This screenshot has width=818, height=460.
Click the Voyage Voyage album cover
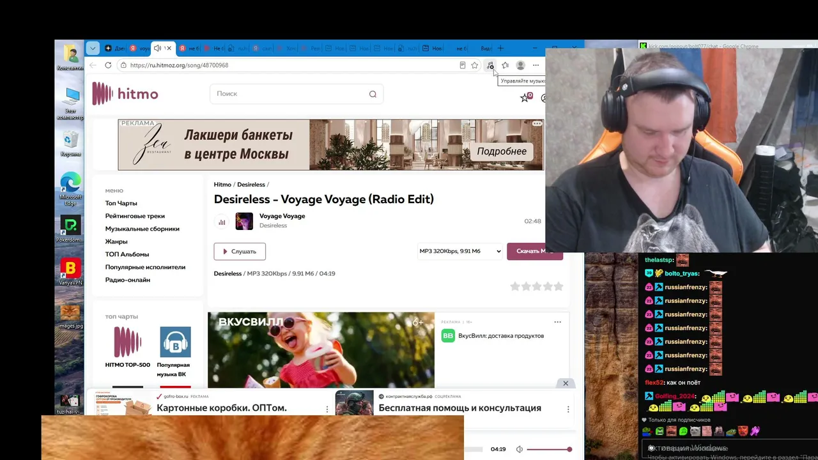point(244,221)
